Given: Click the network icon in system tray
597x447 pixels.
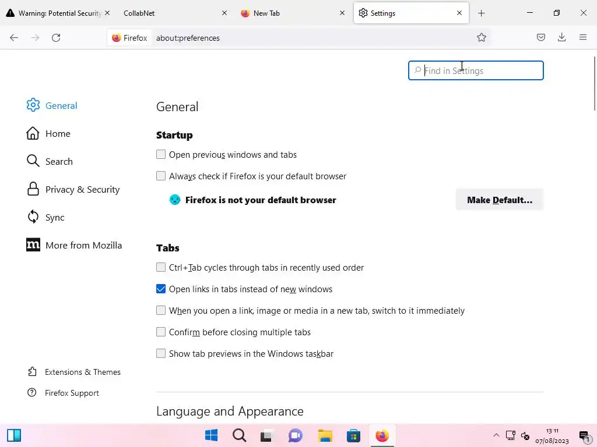Looking at the screenshot, I should 511,435.
